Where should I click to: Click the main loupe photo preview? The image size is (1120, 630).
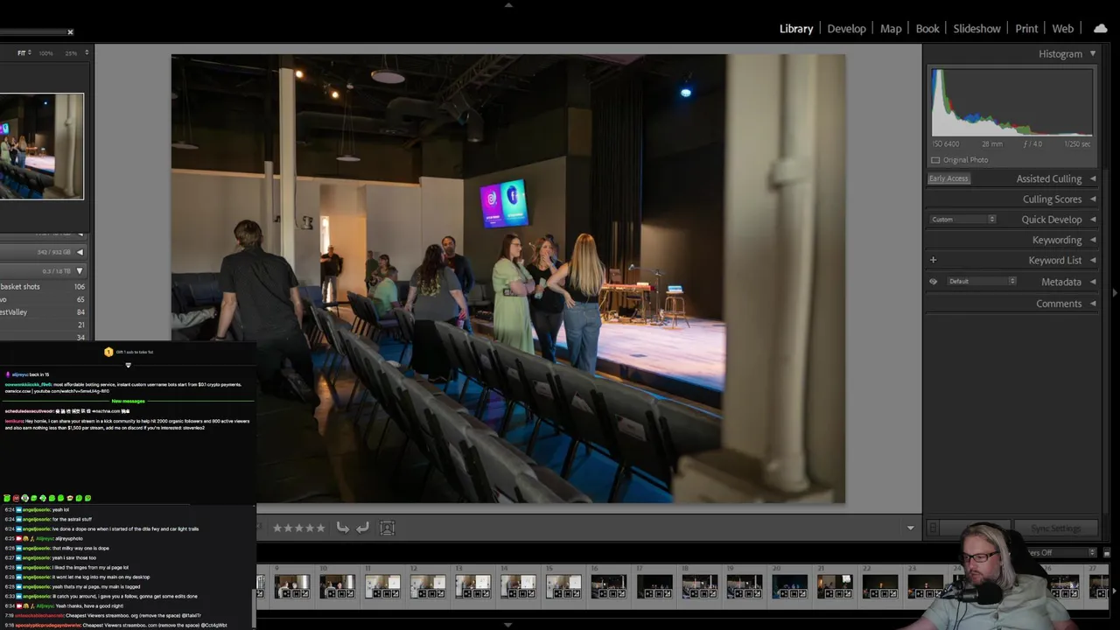508,278
